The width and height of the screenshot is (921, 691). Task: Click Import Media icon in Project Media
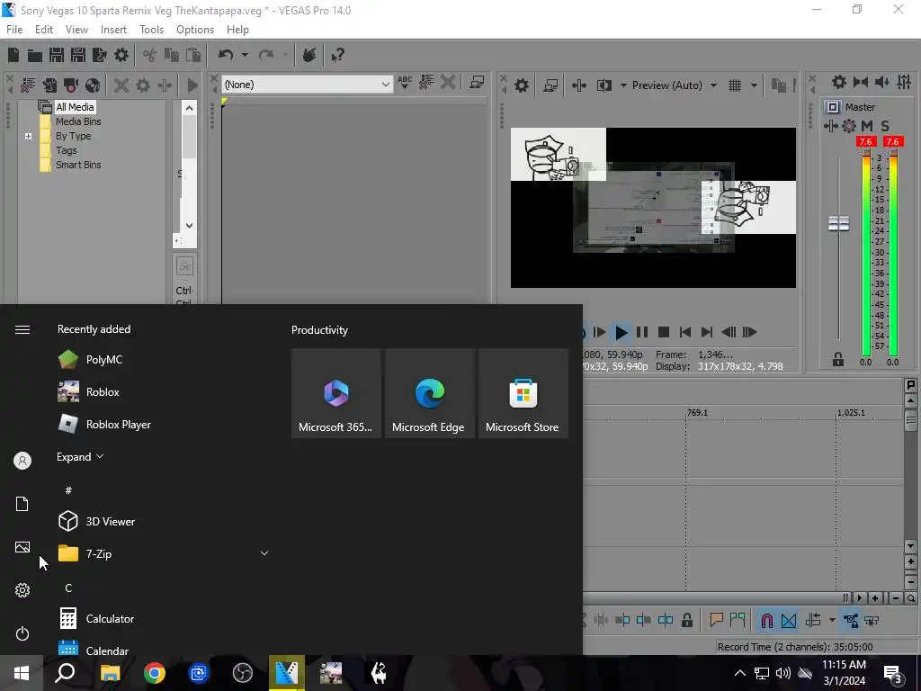(49, 85)
